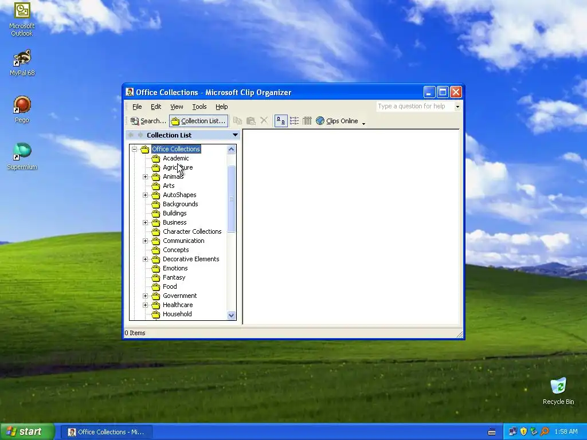
Task: Expand the AutoShapes folder node
Action: pyautogui.click(x=145, y=195)
